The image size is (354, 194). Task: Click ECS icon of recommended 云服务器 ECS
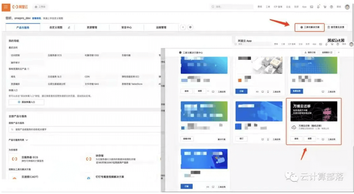(15, 159)
